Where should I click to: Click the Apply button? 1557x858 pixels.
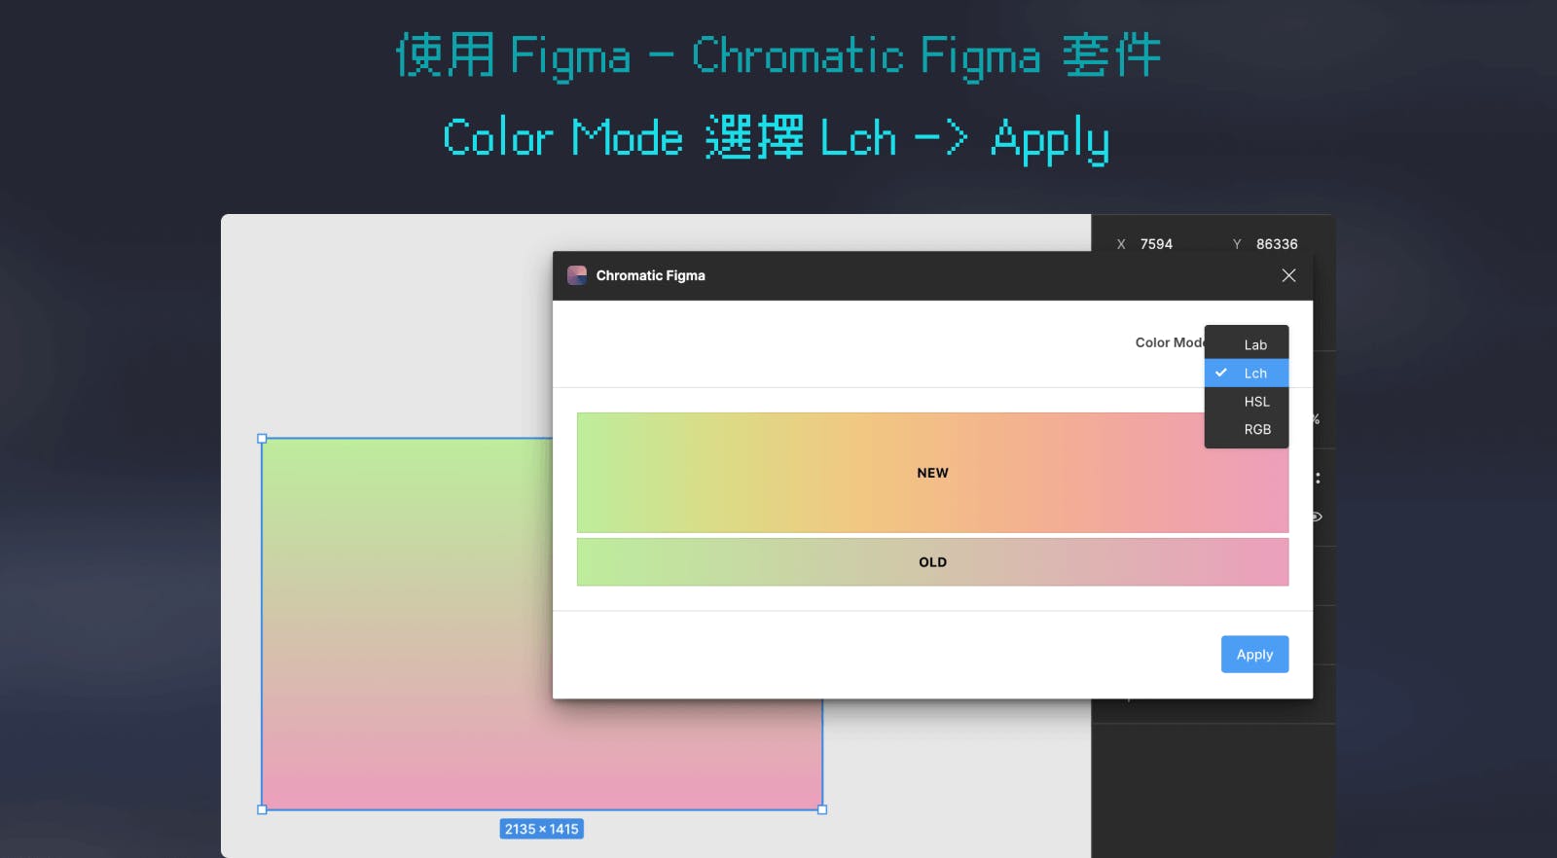point(1254,654)
